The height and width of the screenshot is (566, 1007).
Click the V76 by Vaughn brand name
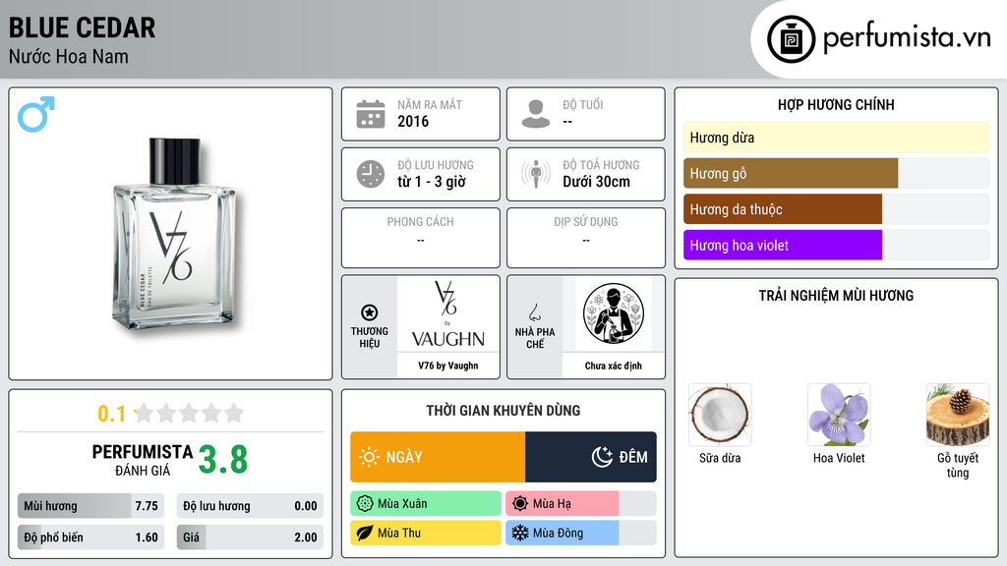point(448,366)
